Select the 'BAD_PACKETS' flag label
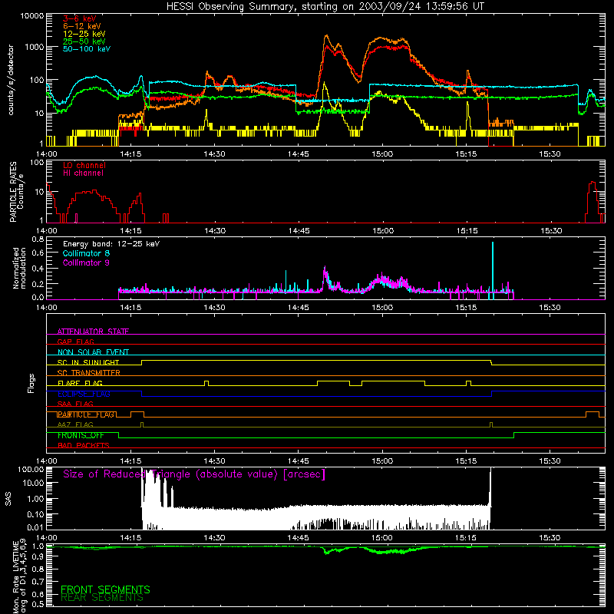 click(84, 446)
